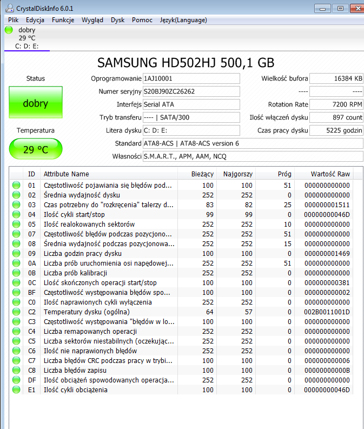Click status icon for attribute DF
The height and width of the screenshot is (429, 364).
(16, 380)
